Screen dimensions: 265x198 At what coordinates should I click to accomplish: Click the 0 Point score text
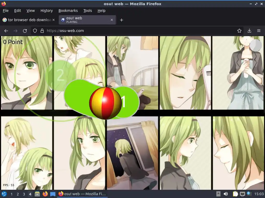(13, 42)
